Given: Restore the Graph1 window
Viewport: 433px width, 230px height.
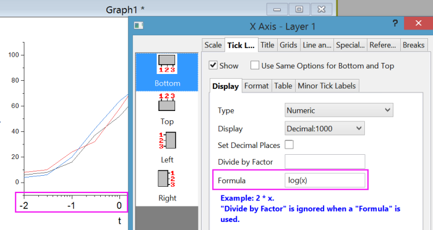Looking at the screenshot, I should 299,9.
